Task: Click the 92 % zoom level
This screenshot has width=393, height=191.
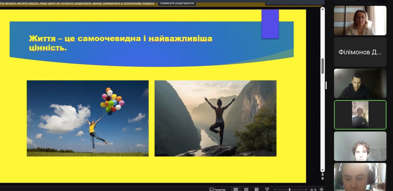Action: (x=313, y=189)
